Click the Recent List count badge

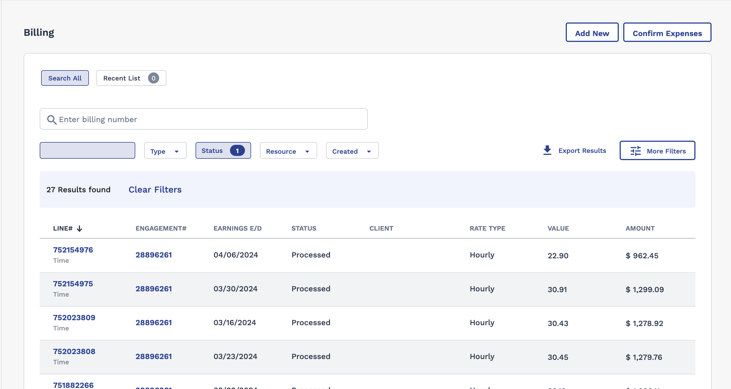coord(153,78)
